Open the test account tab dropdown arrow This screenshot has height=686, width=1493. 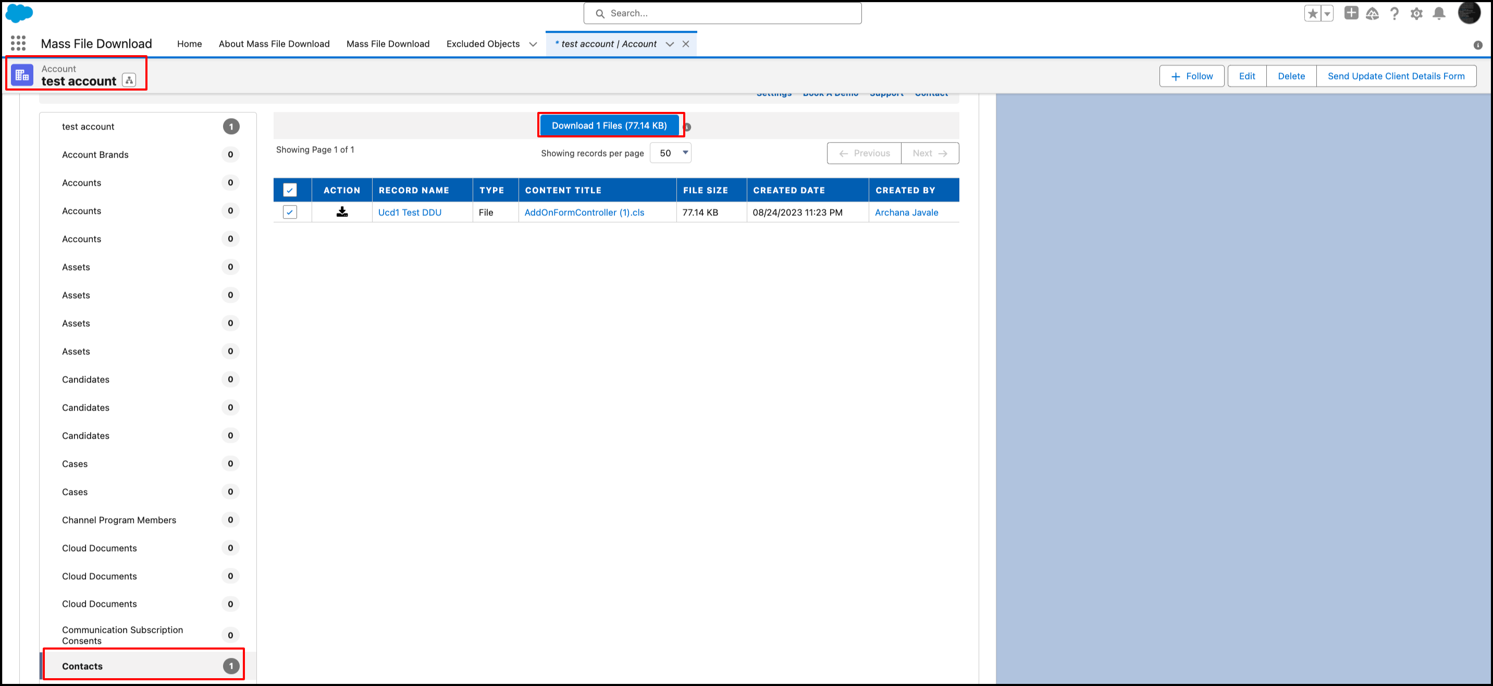(670, 44)
